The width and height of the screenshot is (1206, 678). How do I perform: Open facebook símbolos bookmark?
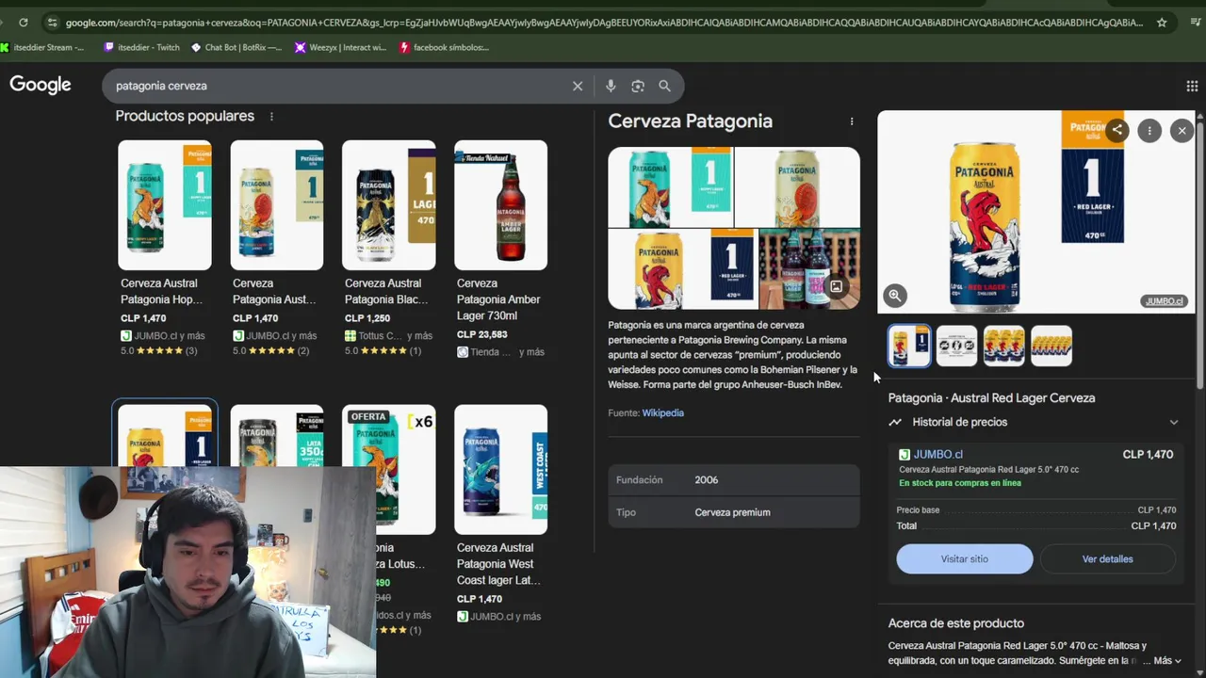[x=445, y=47]
